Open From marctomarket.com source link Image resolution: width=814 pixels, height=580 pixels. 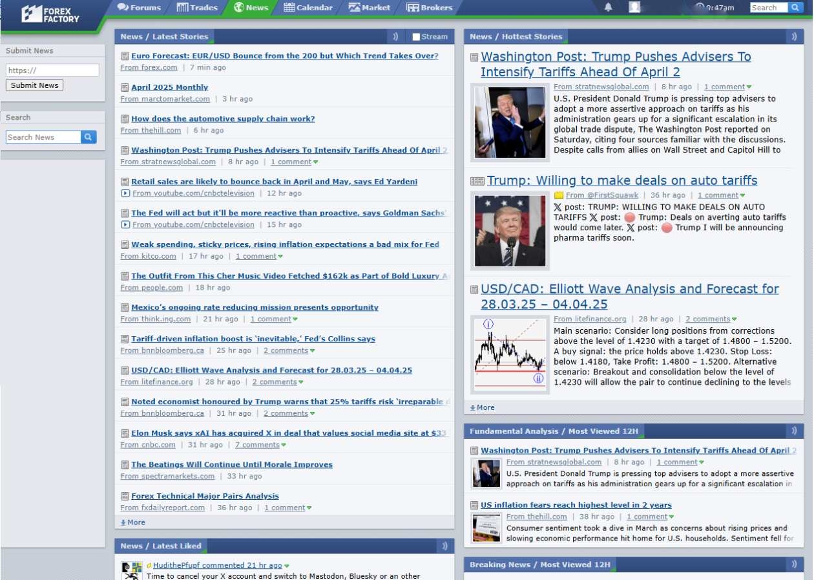(165, 99)
